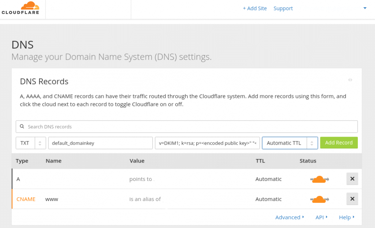Click the Add Record button
Image resolution: width=375 pixels, height=228 pixels.
(x=339, y=142)
